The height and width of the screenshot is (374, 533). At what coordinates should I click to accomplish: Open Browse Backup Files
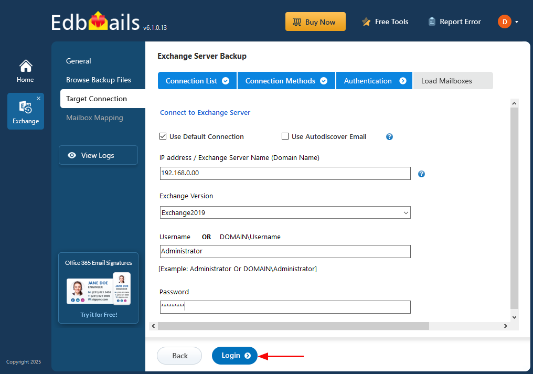coord(99,80)
